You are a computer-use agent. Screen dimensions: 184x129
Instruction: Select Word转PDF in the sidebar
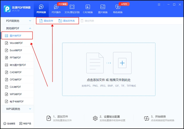pyautogui.click(x=17, y=43)
